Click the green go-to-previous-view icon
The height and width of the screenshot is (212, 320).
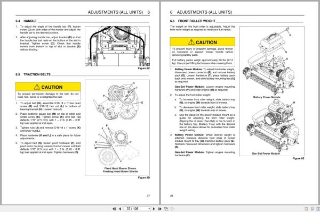[x=166, y=209]
